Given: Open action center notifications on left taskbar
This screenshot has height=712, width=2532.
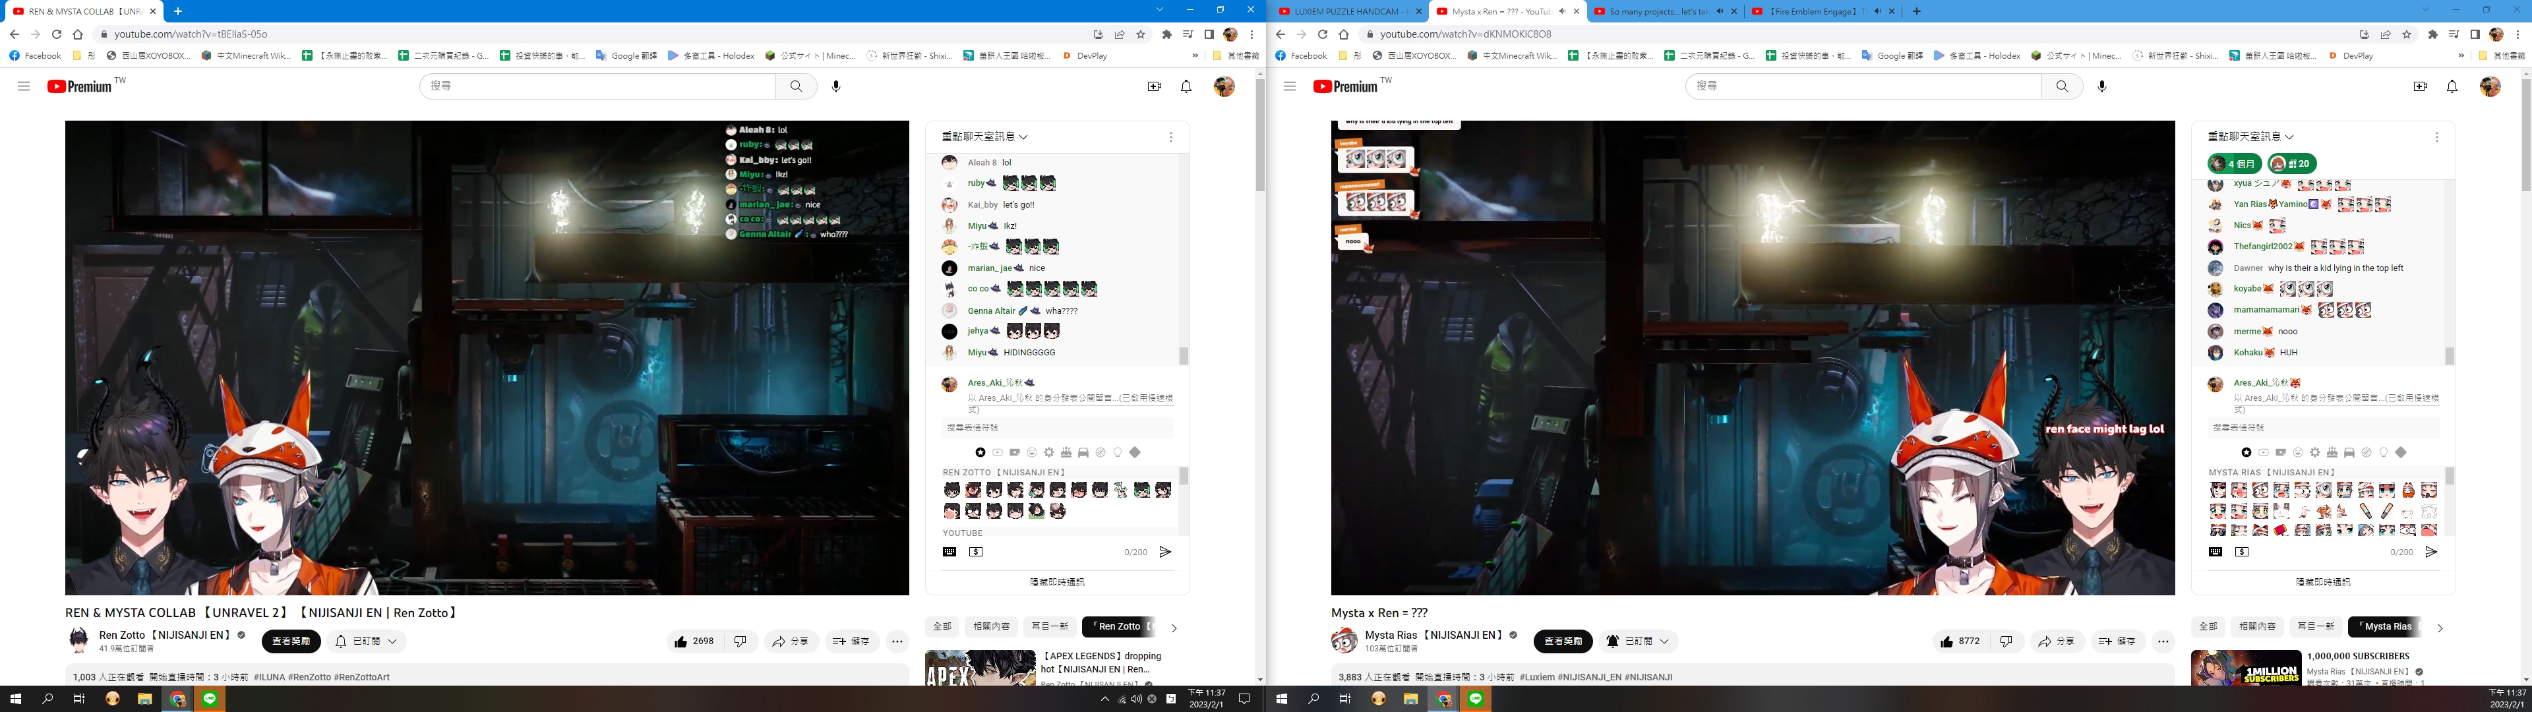Looking at the screenshot, I should click(x=1244, y=699).
